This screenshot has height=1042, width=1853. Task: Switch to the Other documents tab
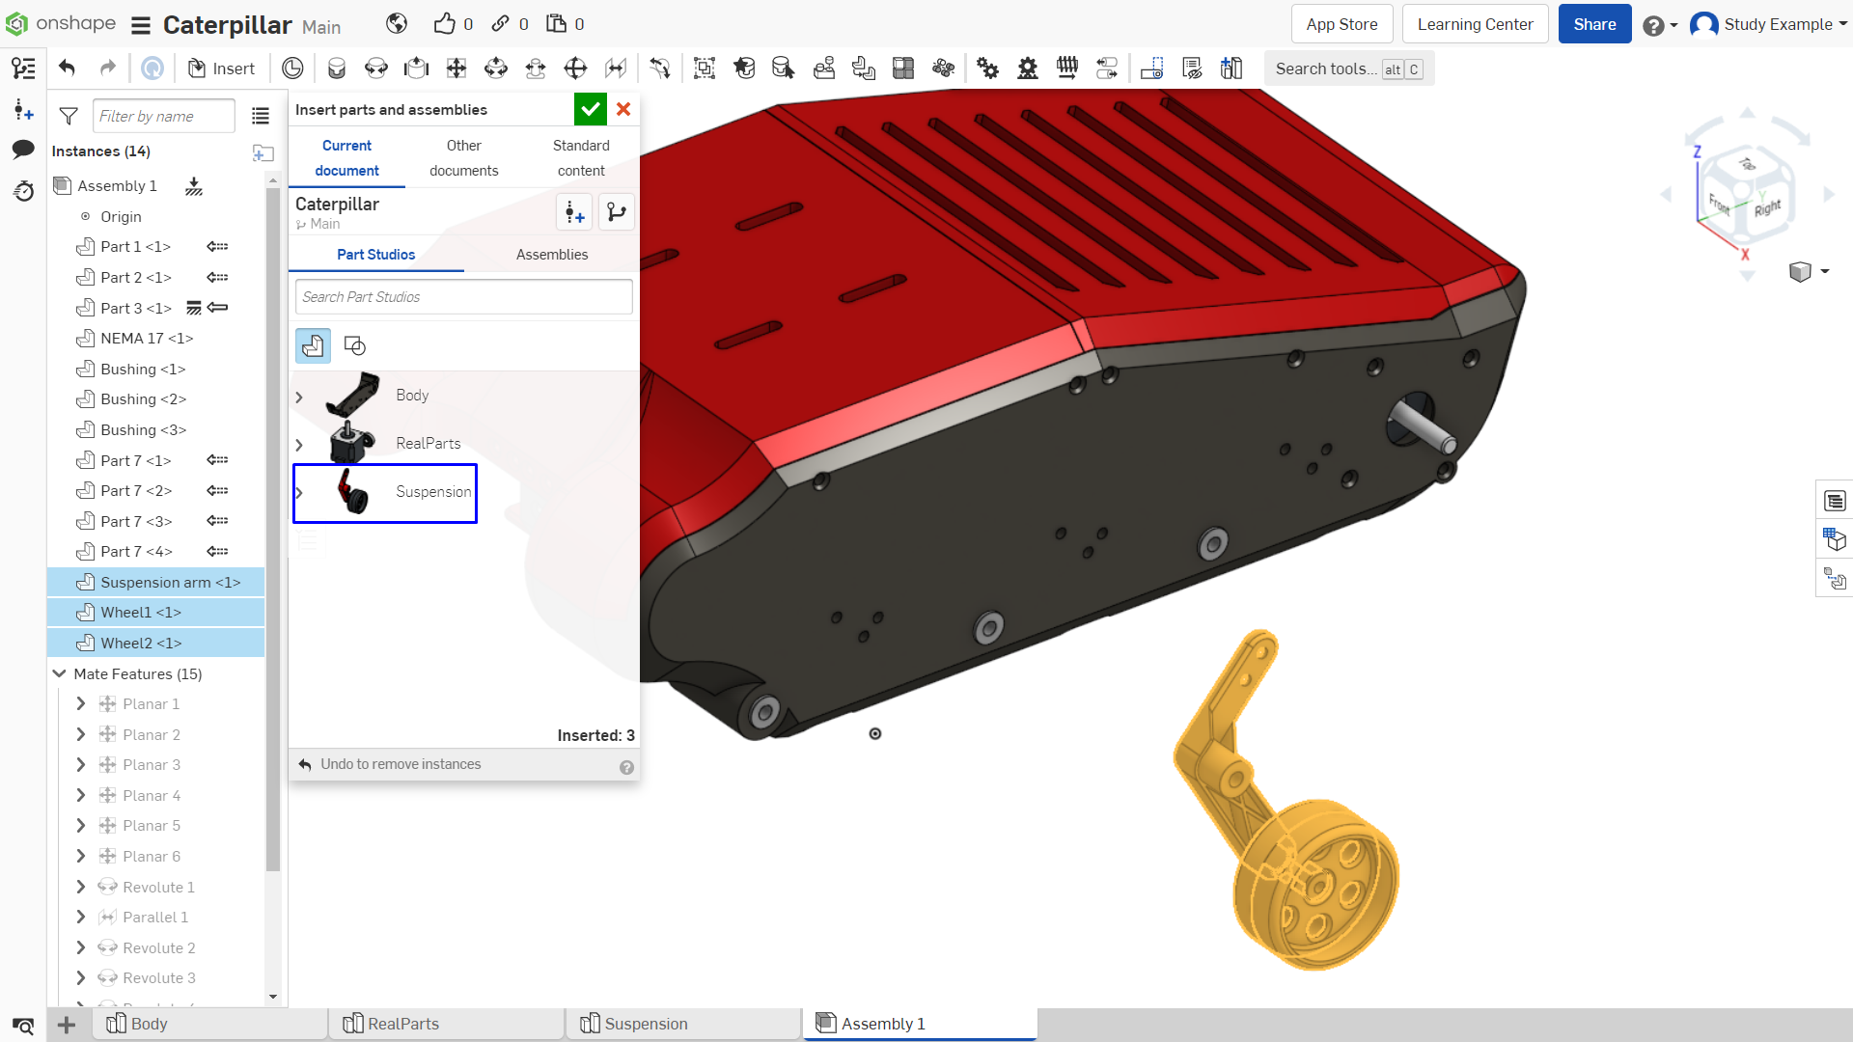(464, 157)
